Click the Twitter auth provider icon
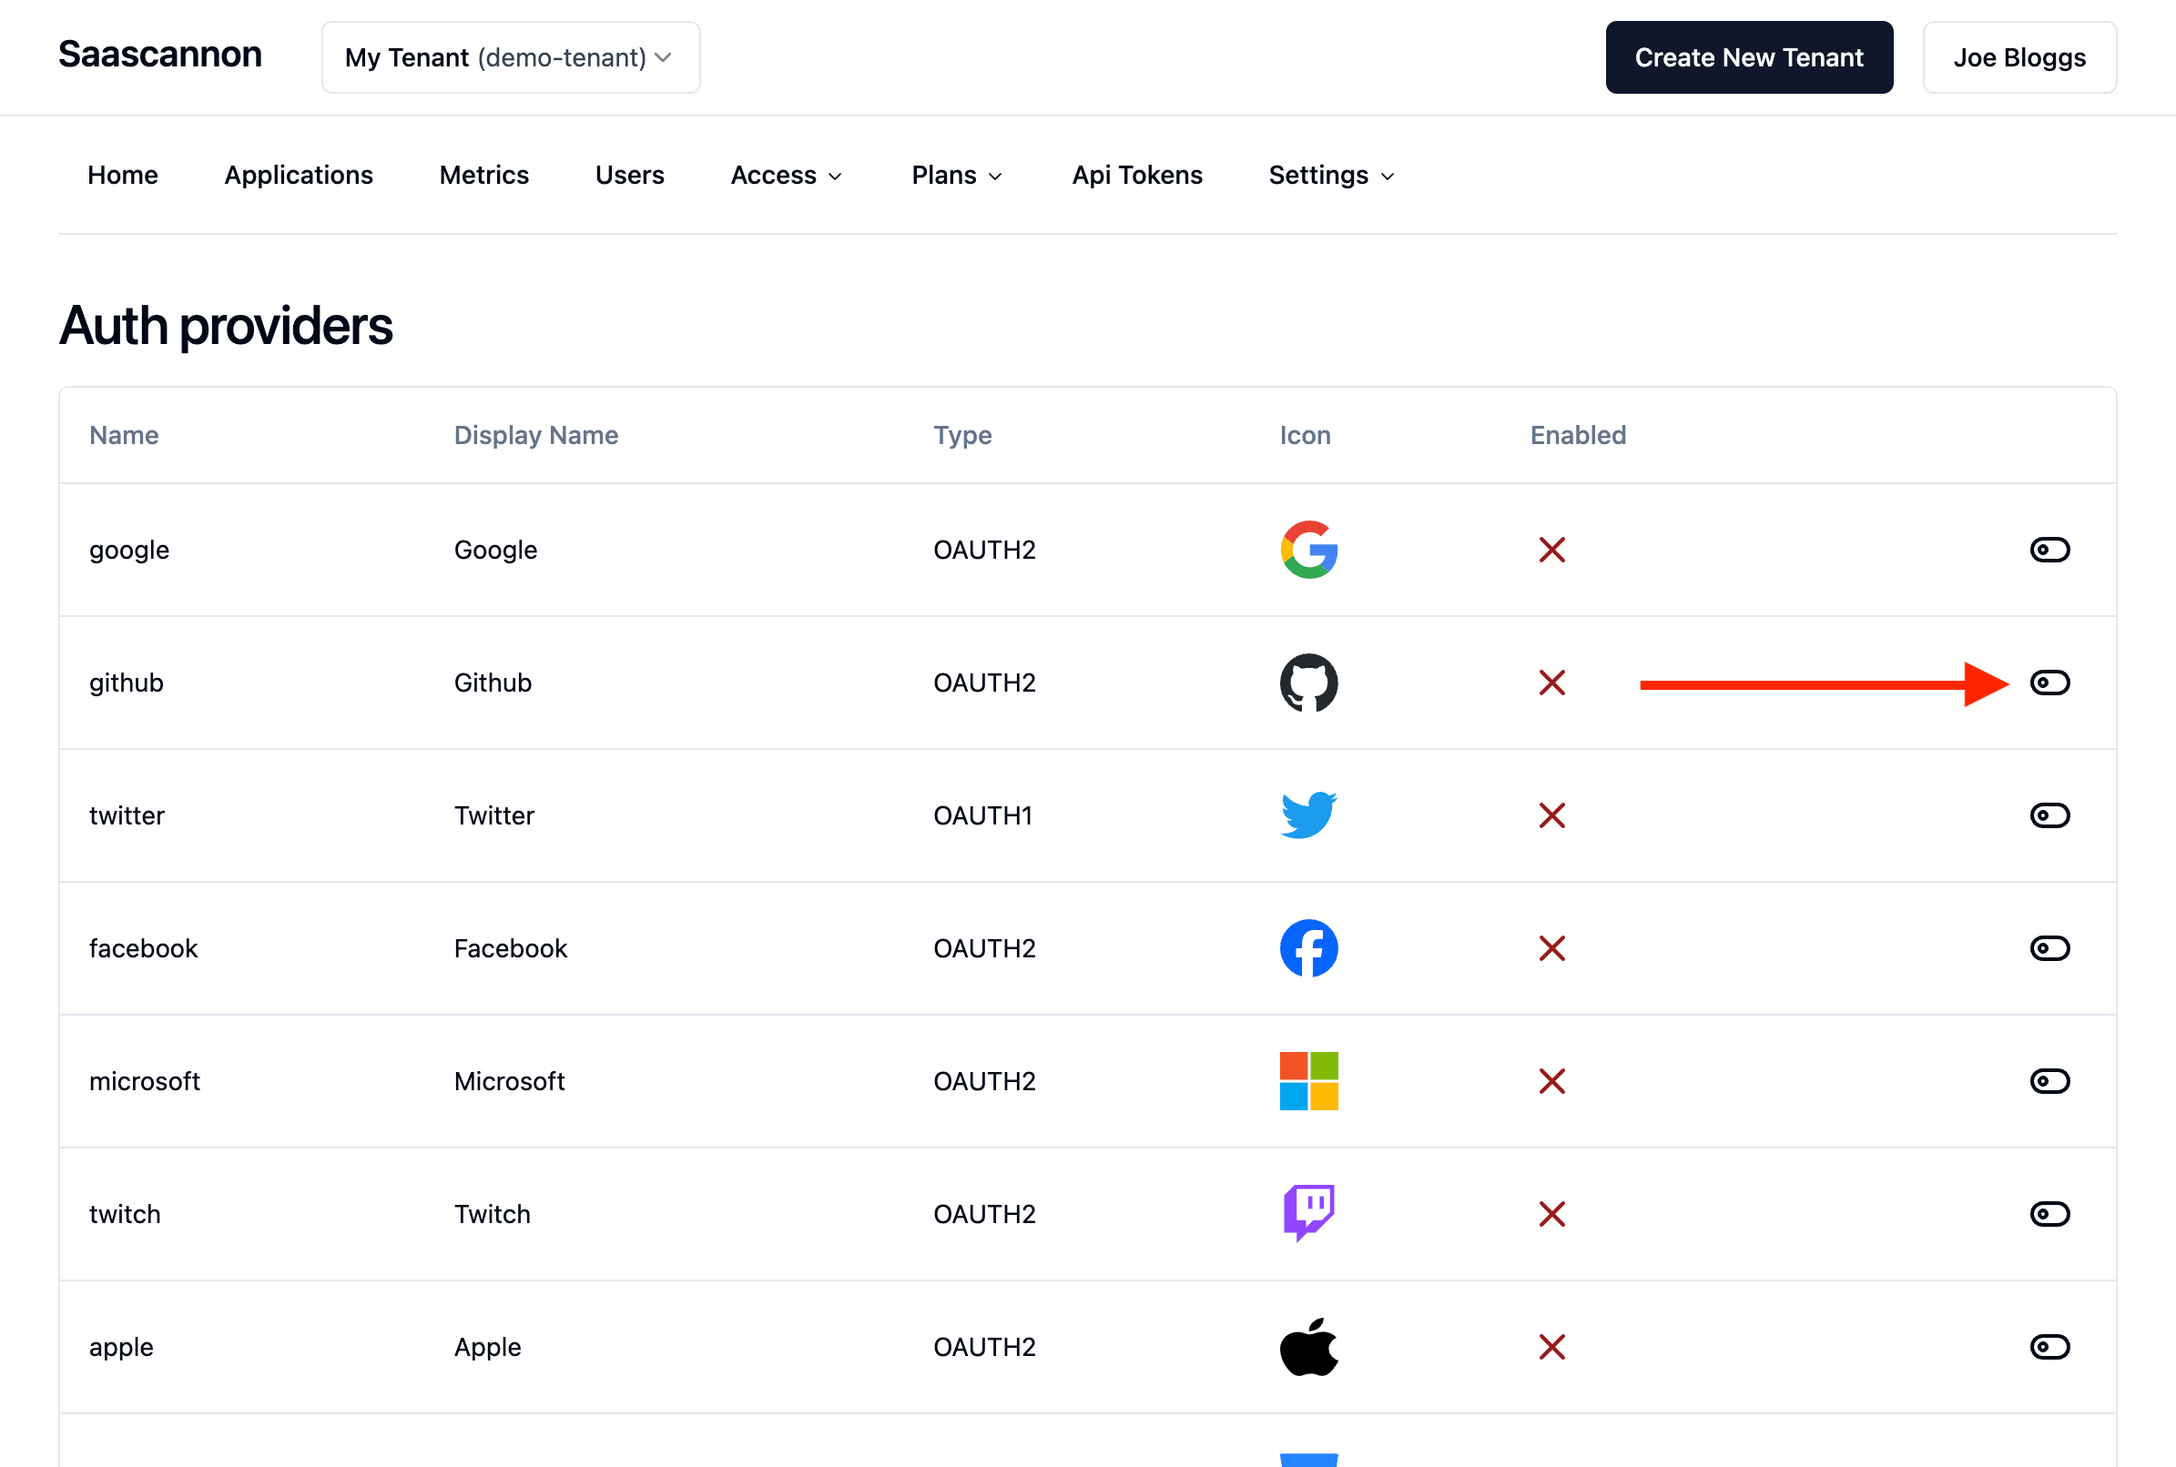2176x1467 pixels. 1308,815
